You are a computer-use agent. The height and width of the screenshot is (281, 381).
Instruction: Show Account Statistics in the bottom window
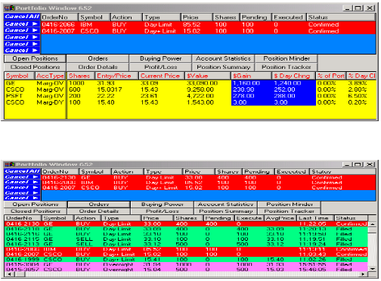tap(225, 205)
